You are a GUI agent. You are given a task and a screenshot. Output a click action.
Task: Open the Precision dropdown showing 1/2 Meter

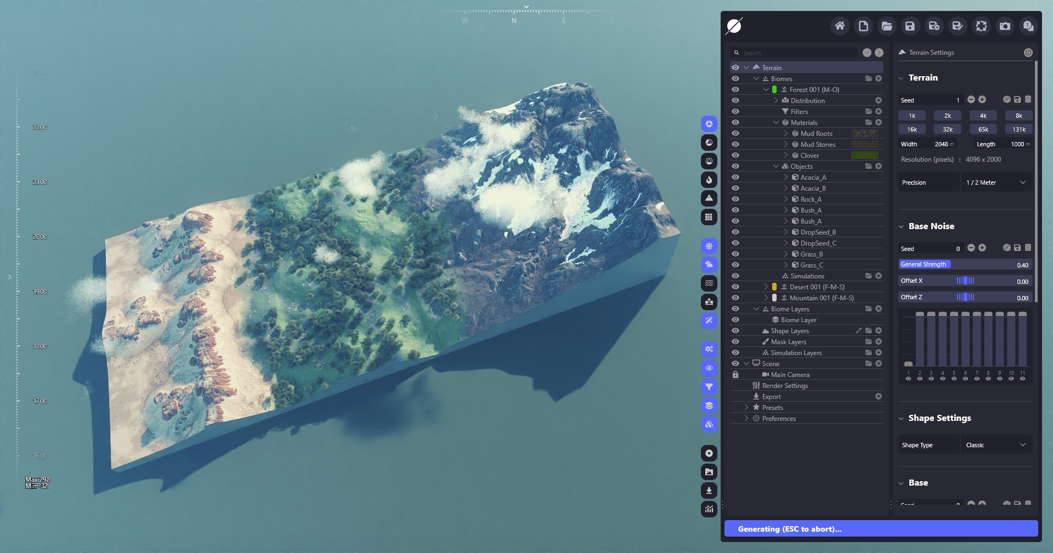[x=996, y=183]
